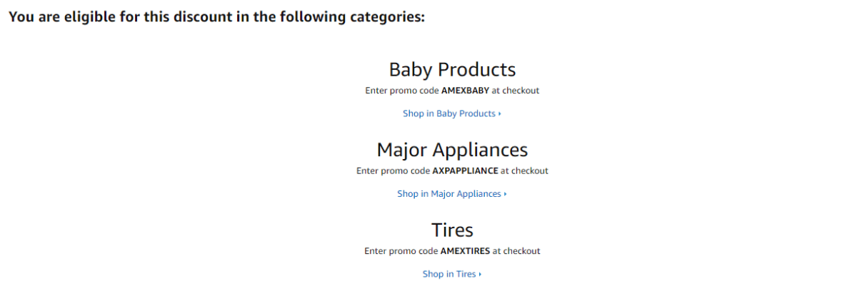
Task: Visit the Shop in Tires link
Action: [x=452, y=274]
